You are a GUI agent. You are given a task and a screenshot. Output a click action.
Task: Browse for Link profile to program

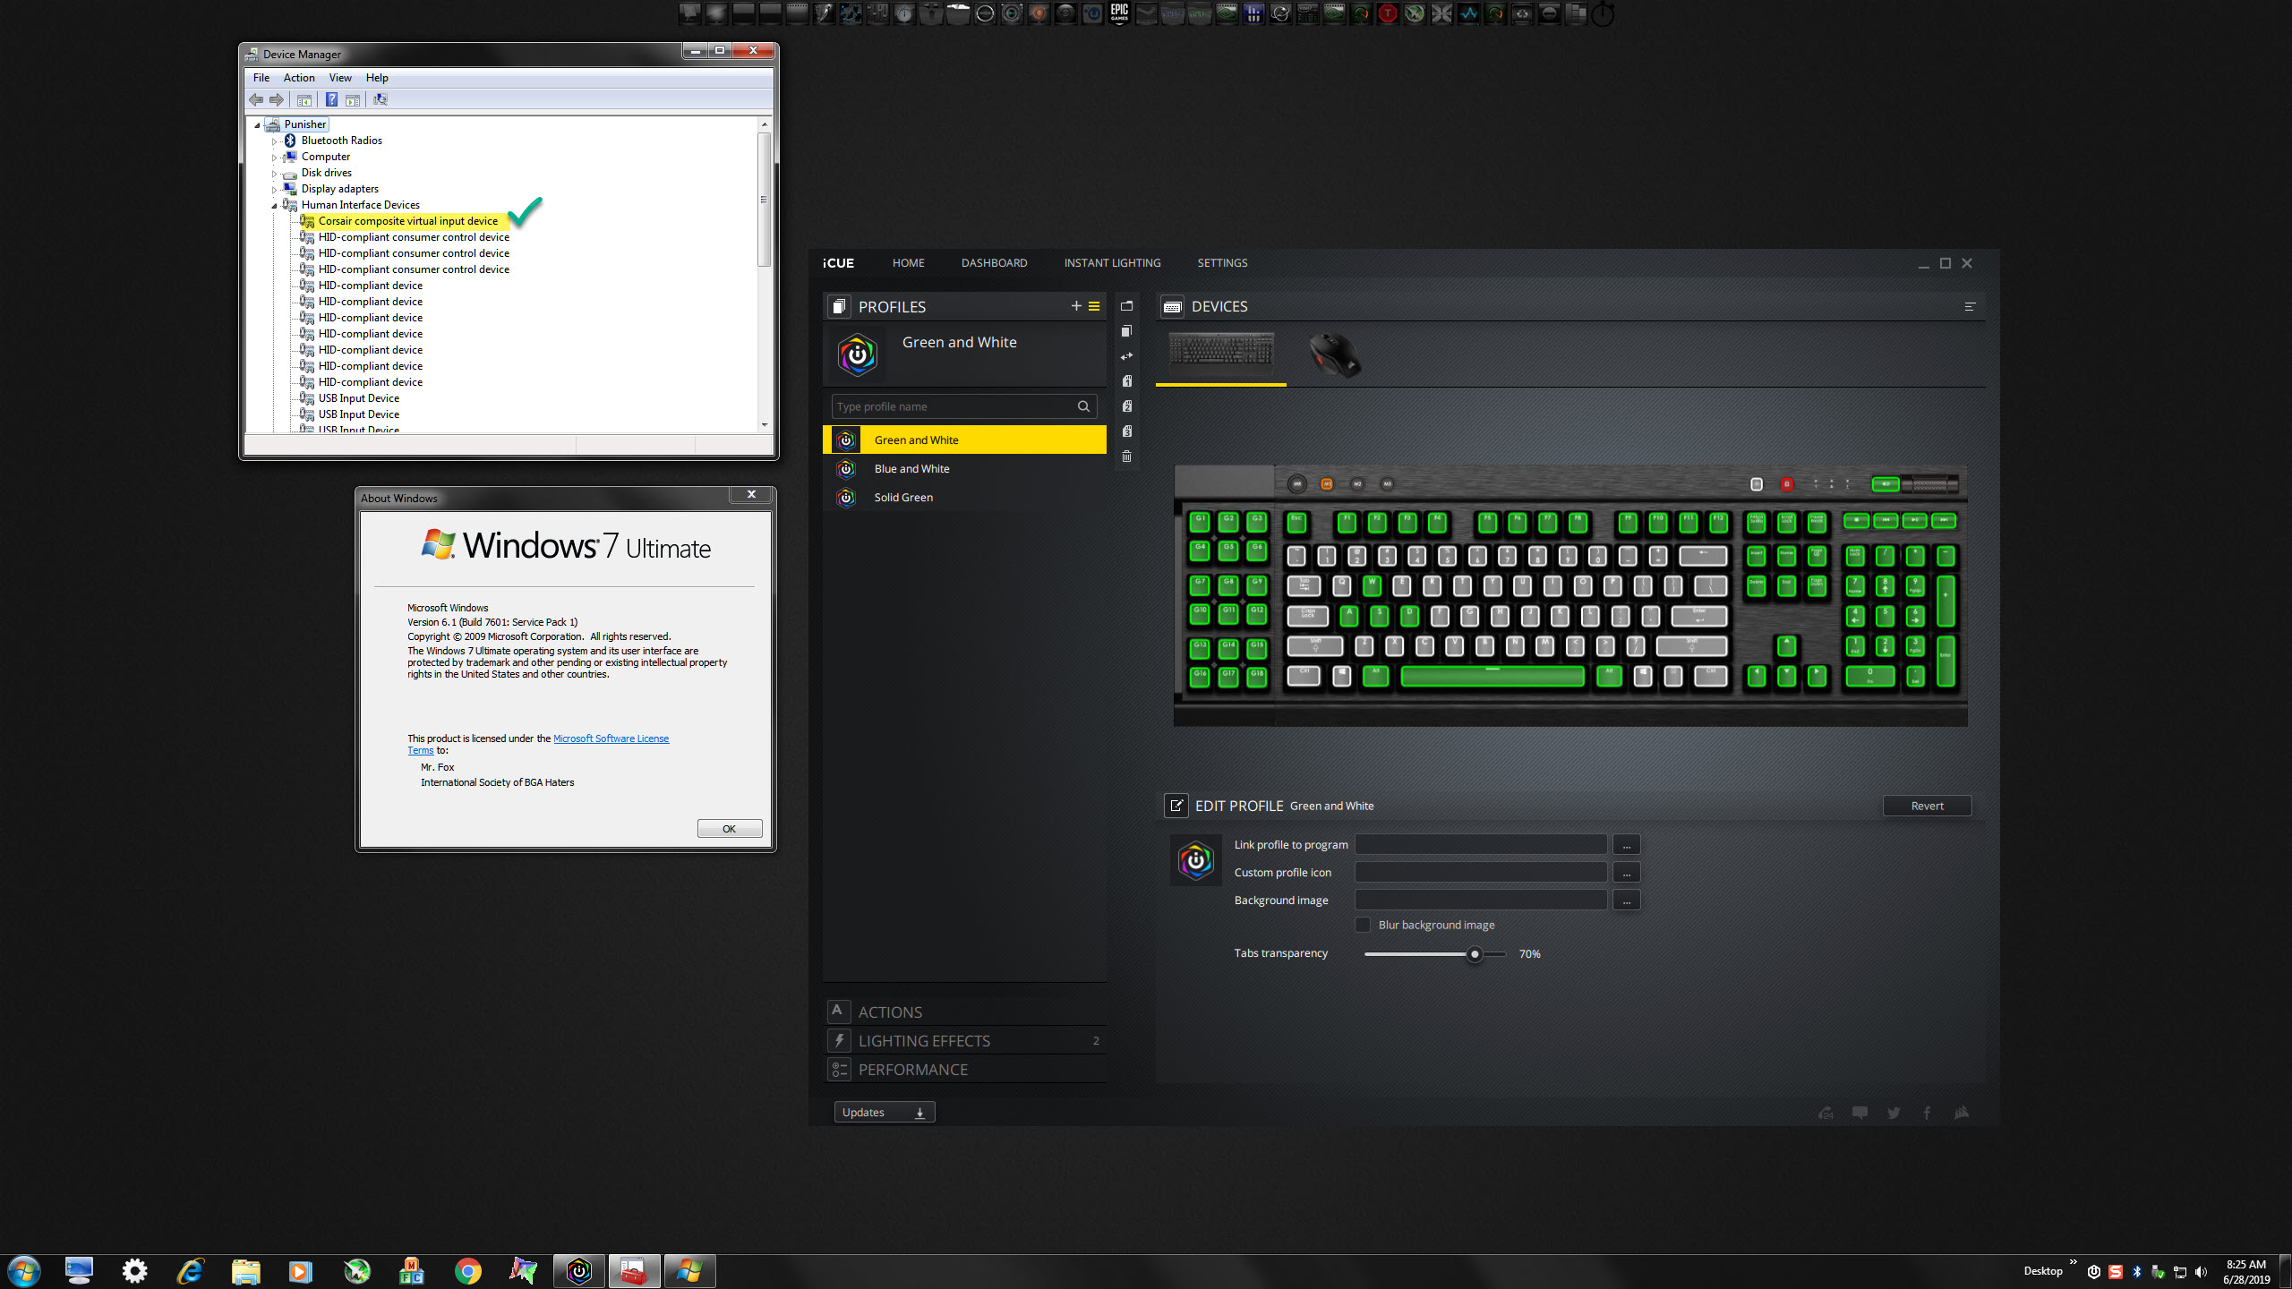1626,845
